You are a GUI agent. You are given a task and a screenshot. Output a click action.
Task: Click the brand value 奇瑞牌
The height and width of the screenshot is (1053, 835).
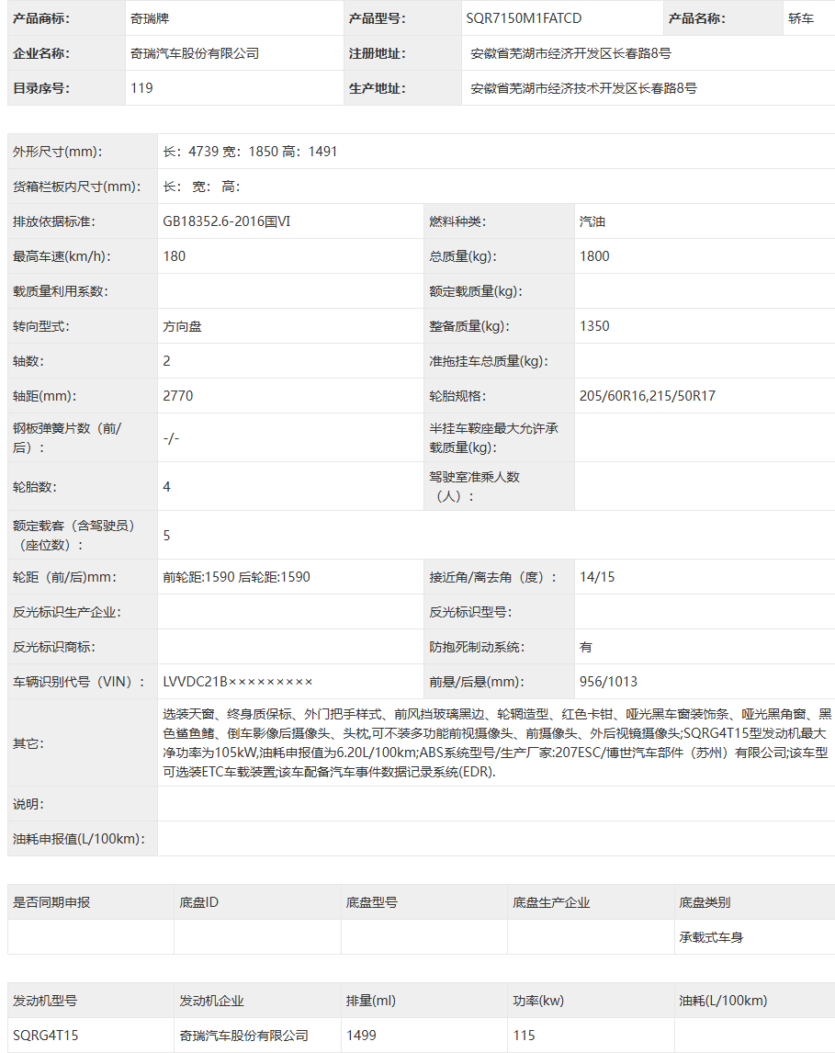(x=150, y=18)
